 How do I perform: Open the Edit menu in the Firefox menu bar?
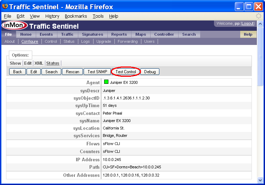coord(21,16)
